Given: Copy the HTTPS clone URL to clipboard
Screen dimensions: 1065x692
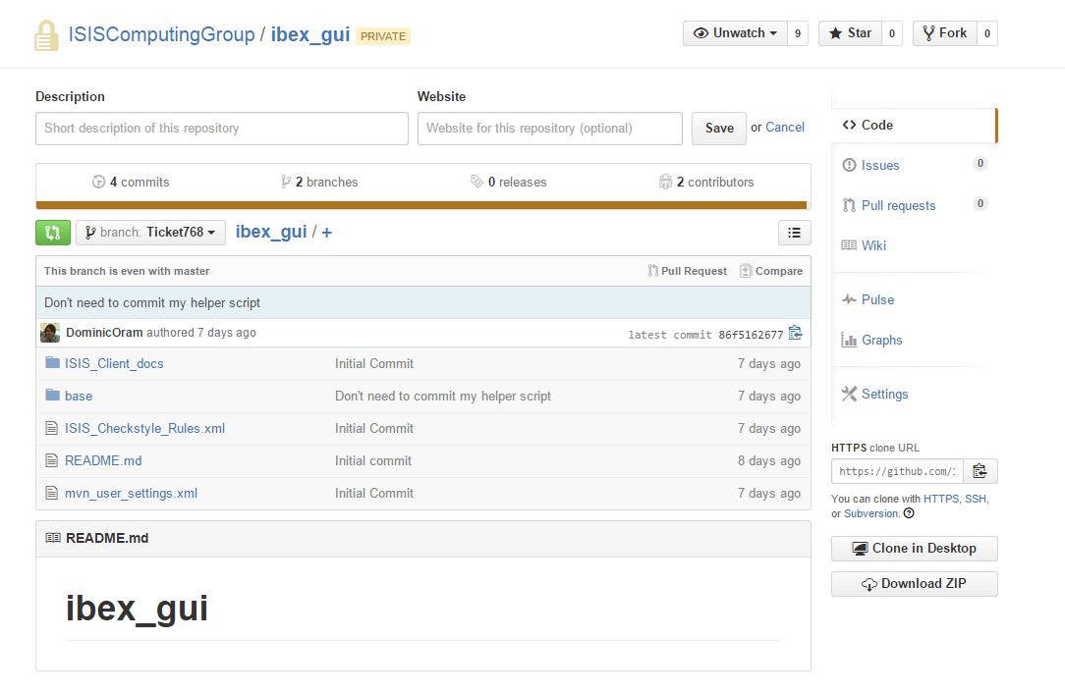Looking at the screenshot, I should tap(980, 471).
